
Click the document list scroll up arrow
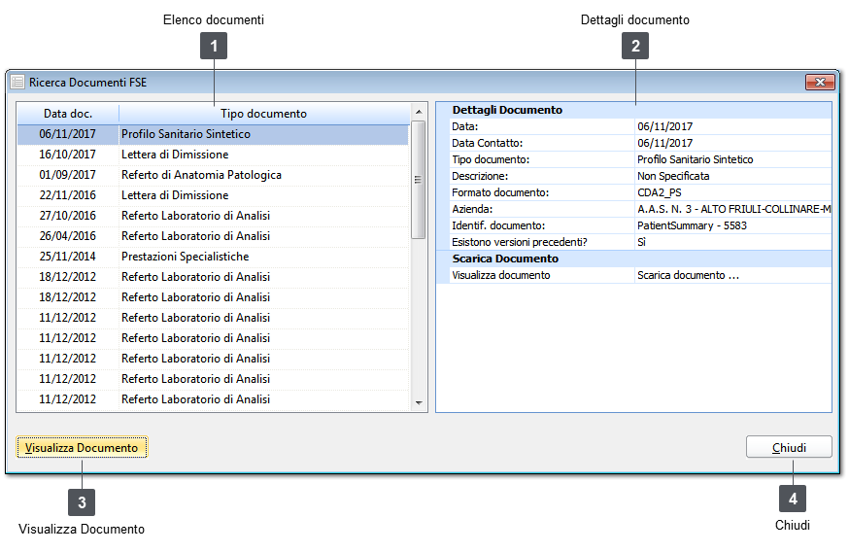tap(419, 112)
